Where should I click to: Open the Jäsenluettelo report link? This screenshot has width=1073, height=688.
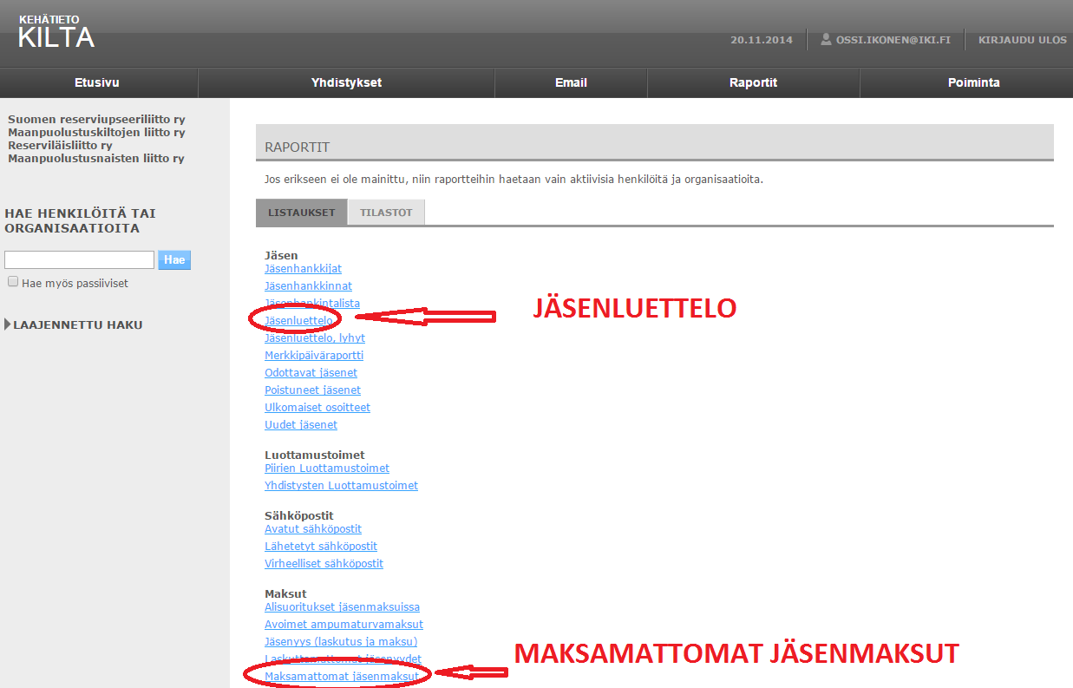tap(299, 321)
